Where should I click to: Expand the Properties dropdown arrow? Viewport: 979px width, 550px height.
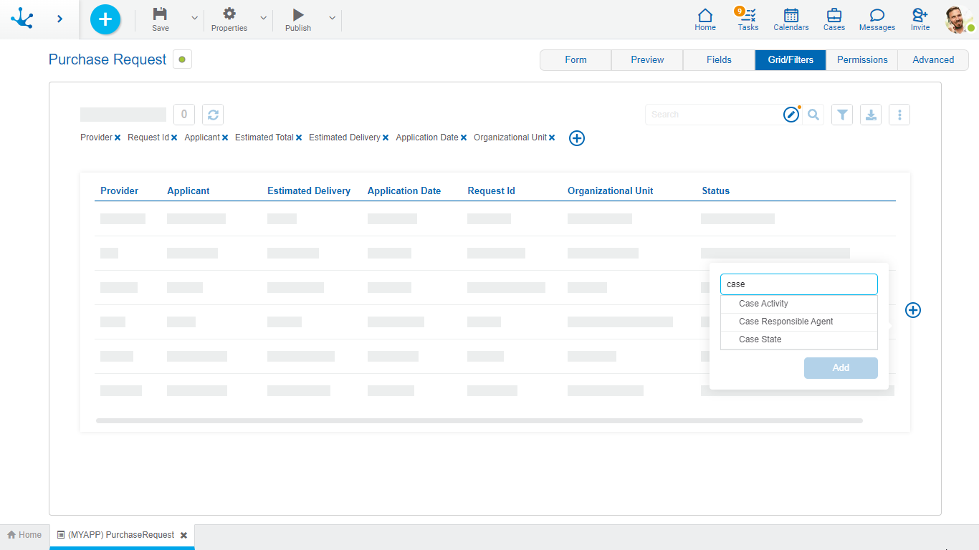pyautogui.click(x=263, y=18)
